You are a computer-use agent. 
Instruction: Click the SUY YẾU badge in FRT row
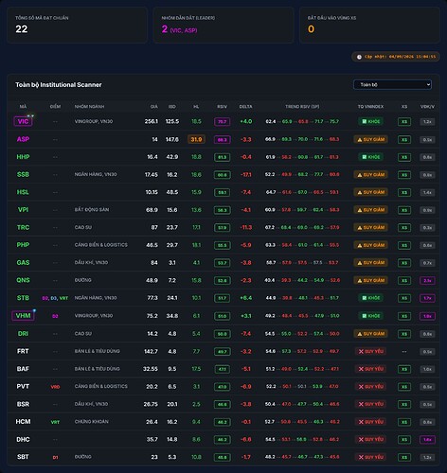point(370,351)
